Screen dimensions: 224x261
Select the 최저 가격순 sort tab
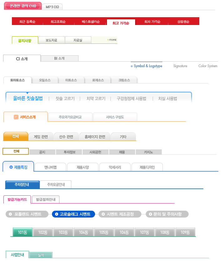coord(152,22)
